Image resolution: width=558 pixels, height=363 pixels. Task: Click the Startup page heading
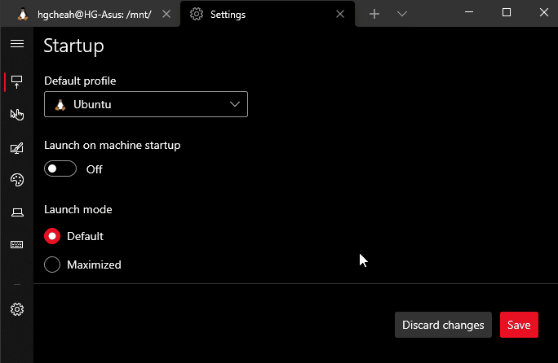pos(73,46)
